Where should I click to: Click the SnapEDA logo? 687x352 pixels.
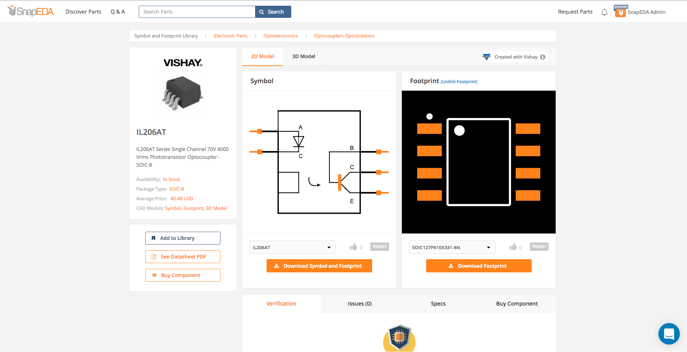[30, 11]
